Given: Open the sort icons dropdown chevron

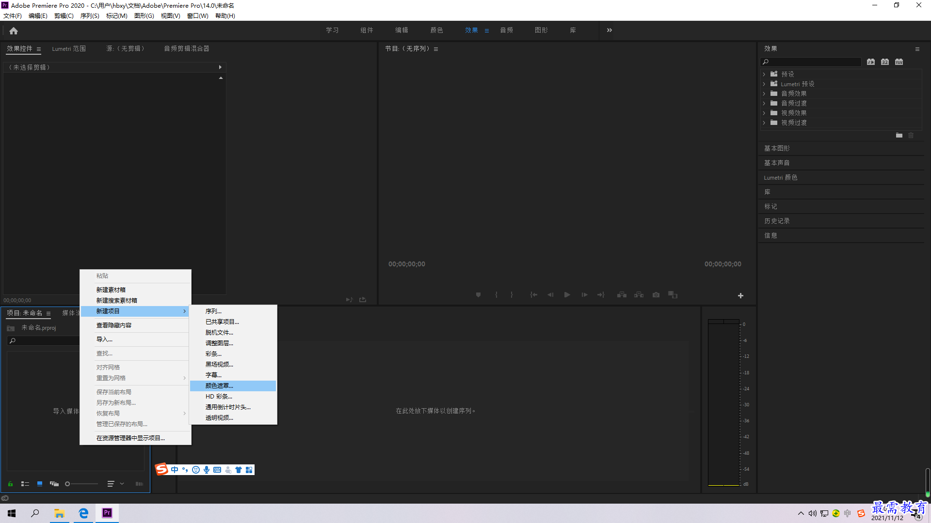Looking at the screenshot, I should (122, 484).
